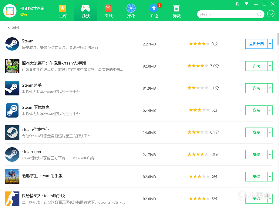Open the 反恐精英2-steam助手版 title text
279x206 pixels.
pyautogui.click(x=43, y=196)
